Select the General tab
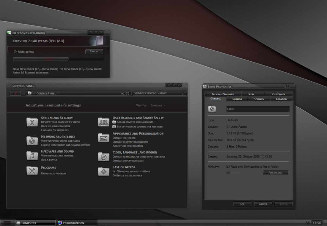The height and width of the screenshot is (226, 327). tap(216, 99)
